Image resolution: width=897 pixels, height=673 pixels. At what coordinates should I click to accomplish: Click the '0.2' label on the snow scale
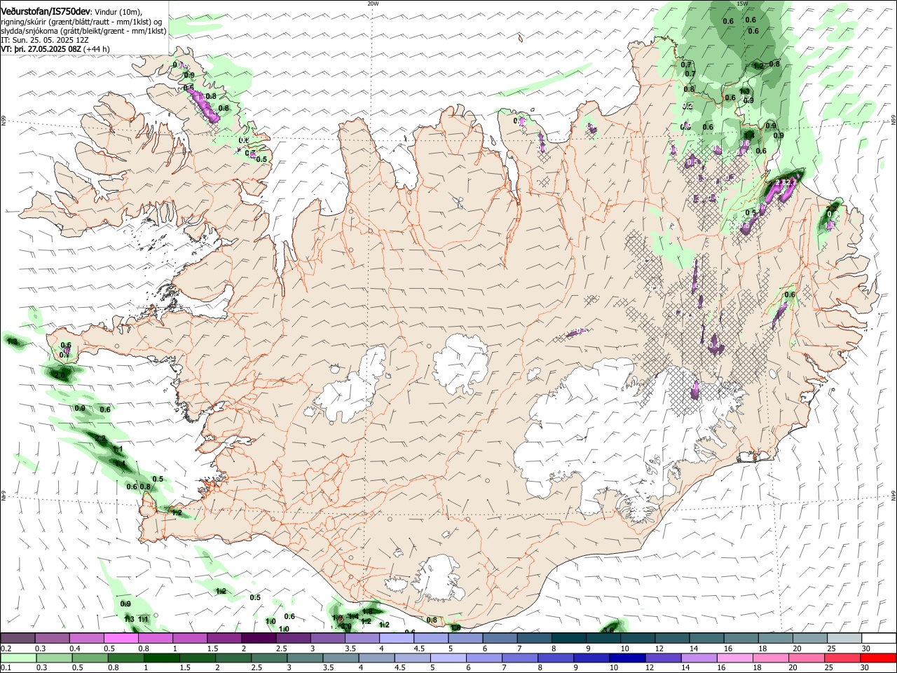[x=6, y=648]
